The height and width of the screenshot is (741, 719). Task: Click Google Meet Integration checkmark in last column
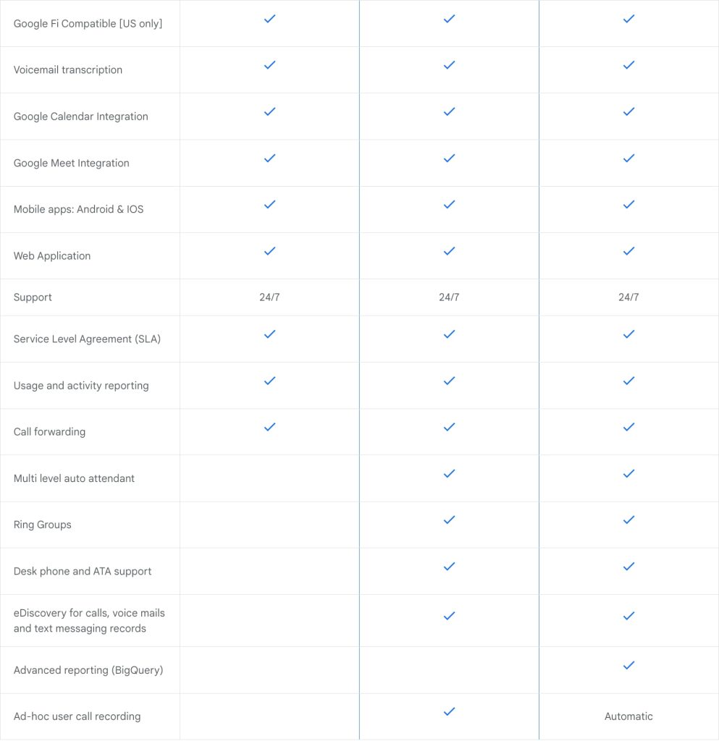pyautogui.click(x=628, y=158)
